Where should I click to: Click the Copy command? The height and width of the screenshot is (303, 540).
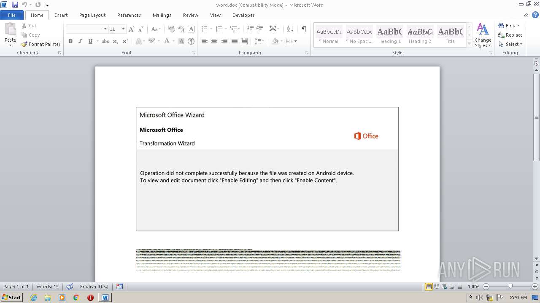30,35
